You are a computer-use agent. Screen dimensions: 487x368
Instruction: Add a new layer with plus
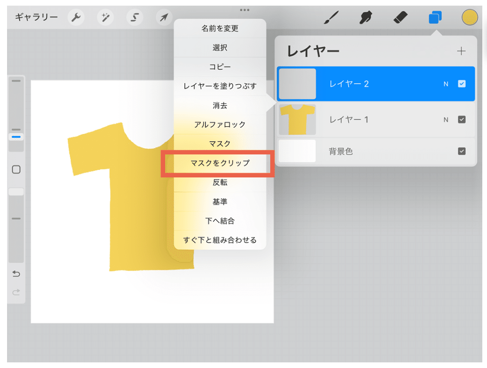point(461,51)
